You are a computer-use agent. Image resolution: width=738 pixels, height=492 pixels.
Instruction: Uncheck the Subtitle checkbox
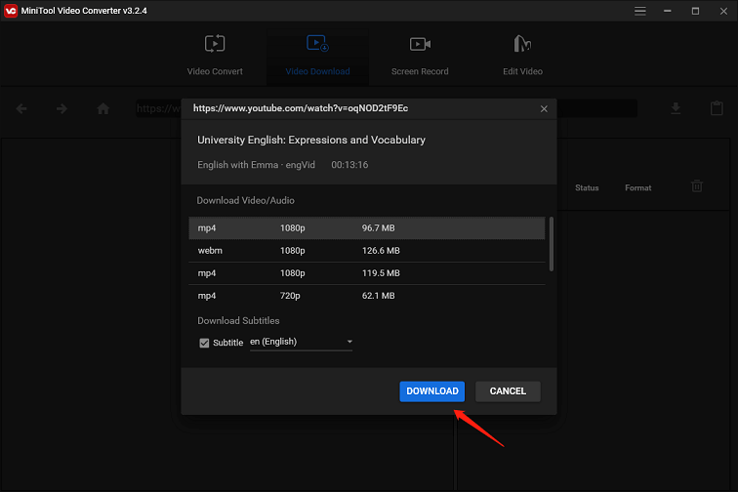(x=204, y=343)
